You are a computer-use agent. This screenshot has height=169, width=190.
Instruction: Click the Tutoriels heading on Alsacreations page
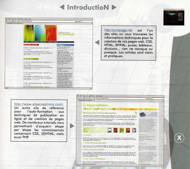pyautogui.click(x=87, y=135)
